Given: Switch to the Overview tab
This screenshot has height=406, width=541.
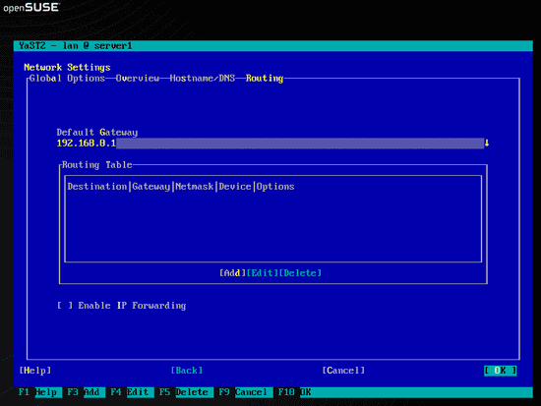Looking at the screenshot, I should click(x=138, y=79).
